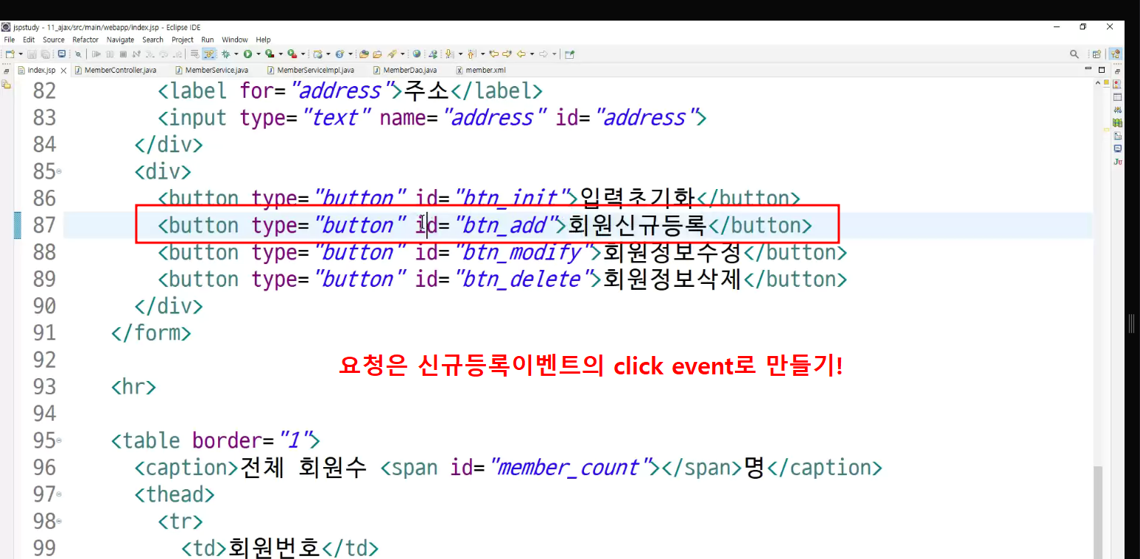Expand the Previous Annotation dropdown
The height and width of the screenshot is (559, 1140).
click(x=483, y=54)
